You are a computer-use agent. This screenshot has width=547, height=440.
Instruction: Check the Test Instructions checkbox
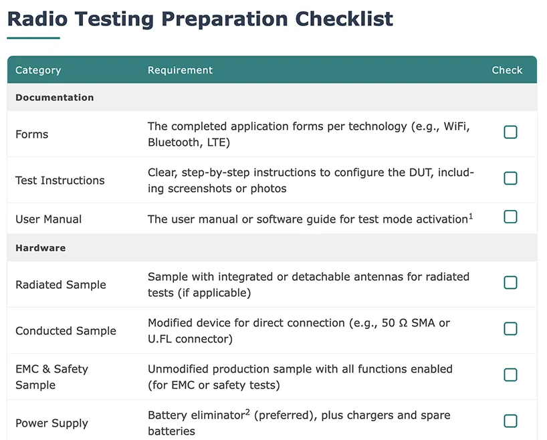(x=510, y=179)
